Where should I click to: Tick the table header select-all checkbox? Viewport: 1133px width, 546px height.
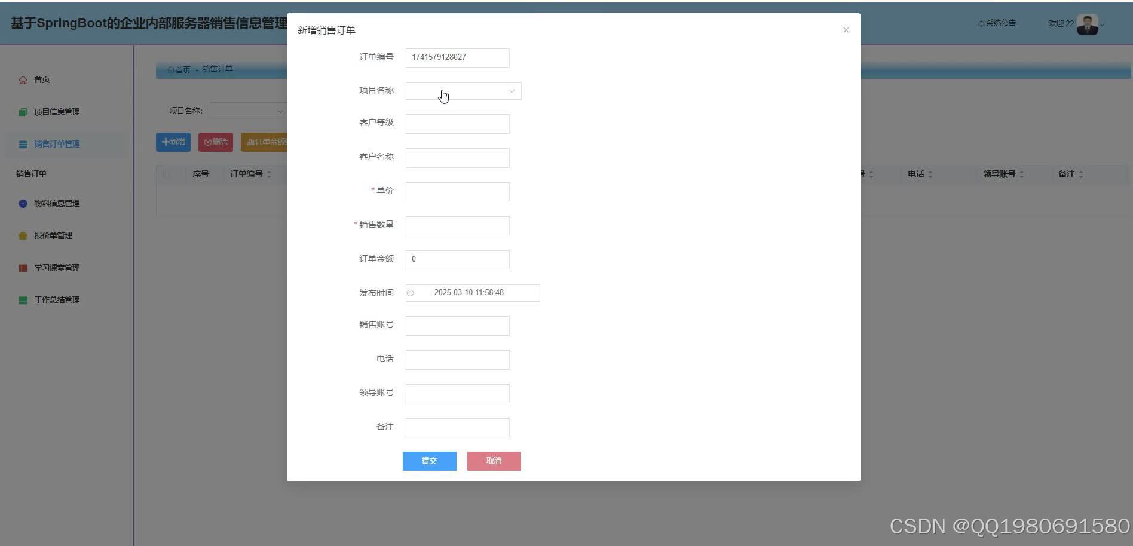(168, 174)
